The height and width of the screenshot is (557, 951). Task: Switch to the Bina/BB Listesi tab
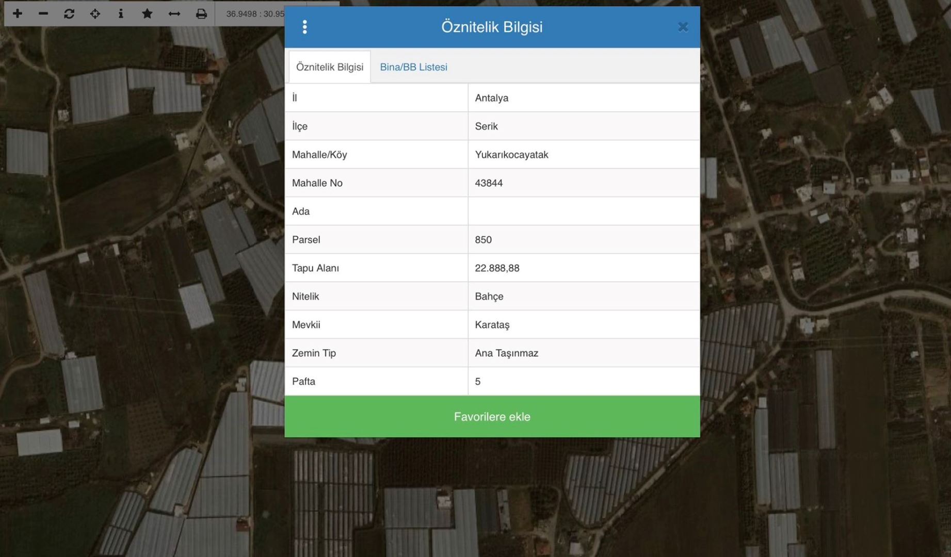413,67
